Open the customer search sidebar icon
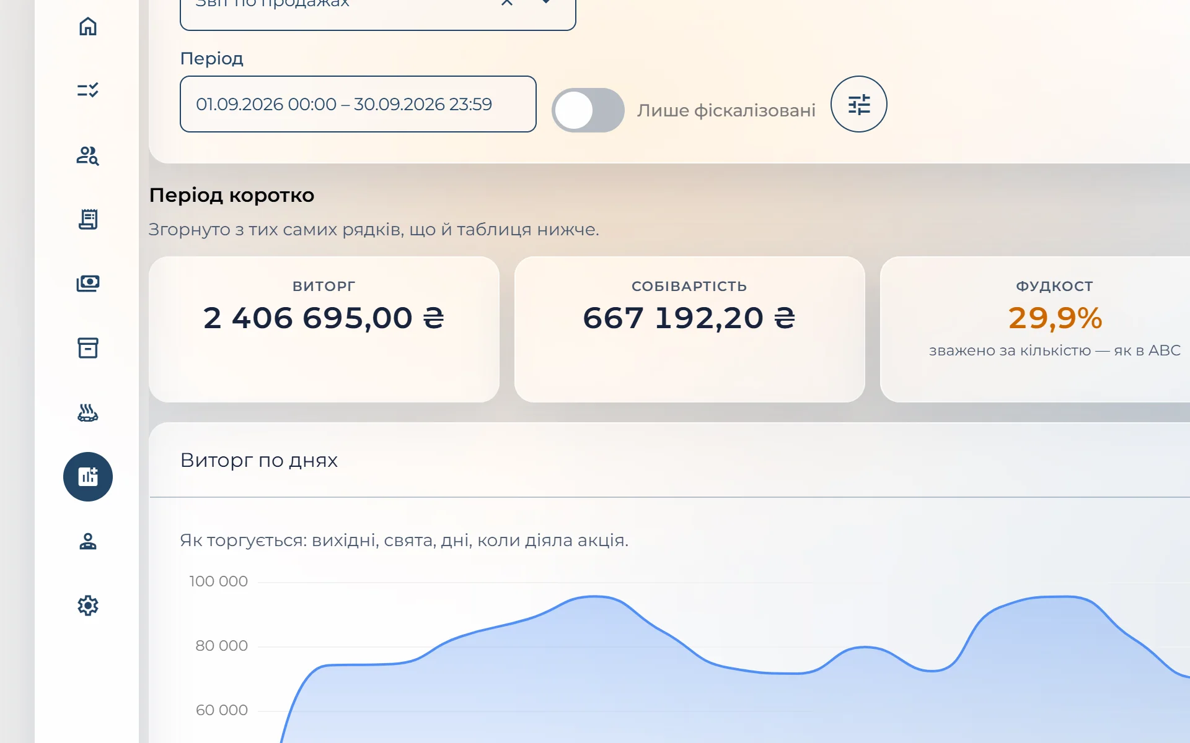This screenshot has width=1190, height=743. click(x=88, y=155)
